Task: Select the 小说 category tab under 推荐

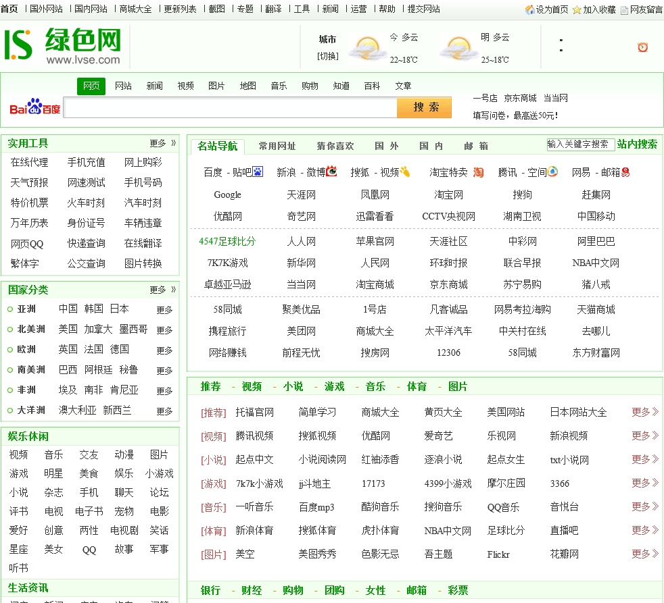Action: pos(293,386)
